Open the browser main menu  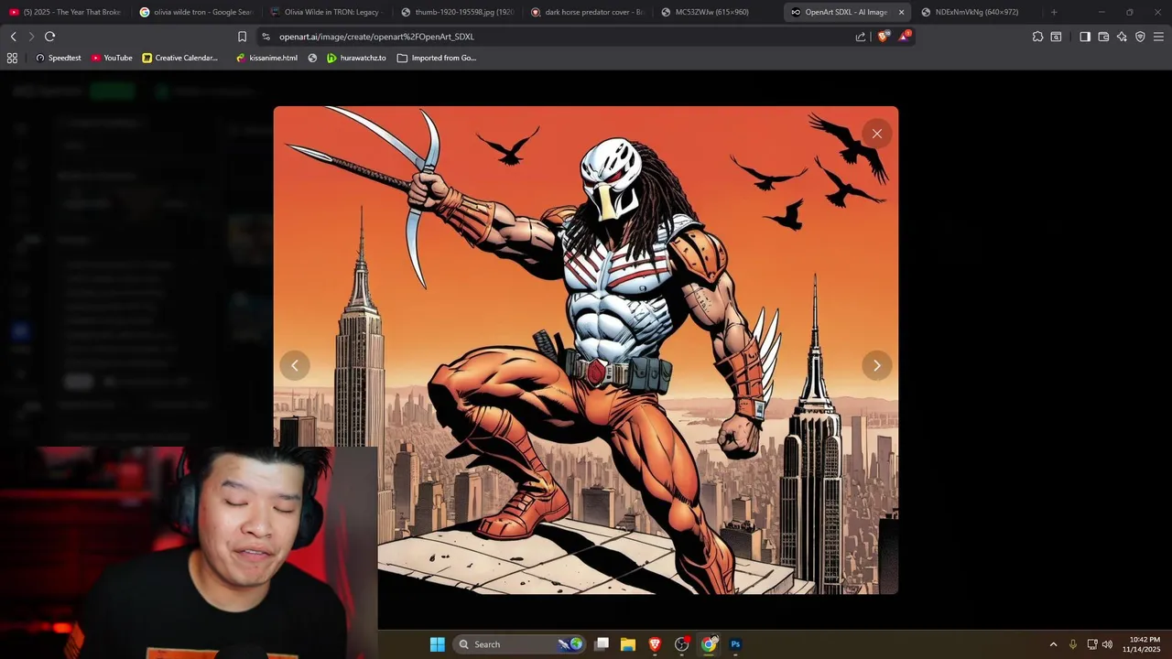pos(1158,37)
